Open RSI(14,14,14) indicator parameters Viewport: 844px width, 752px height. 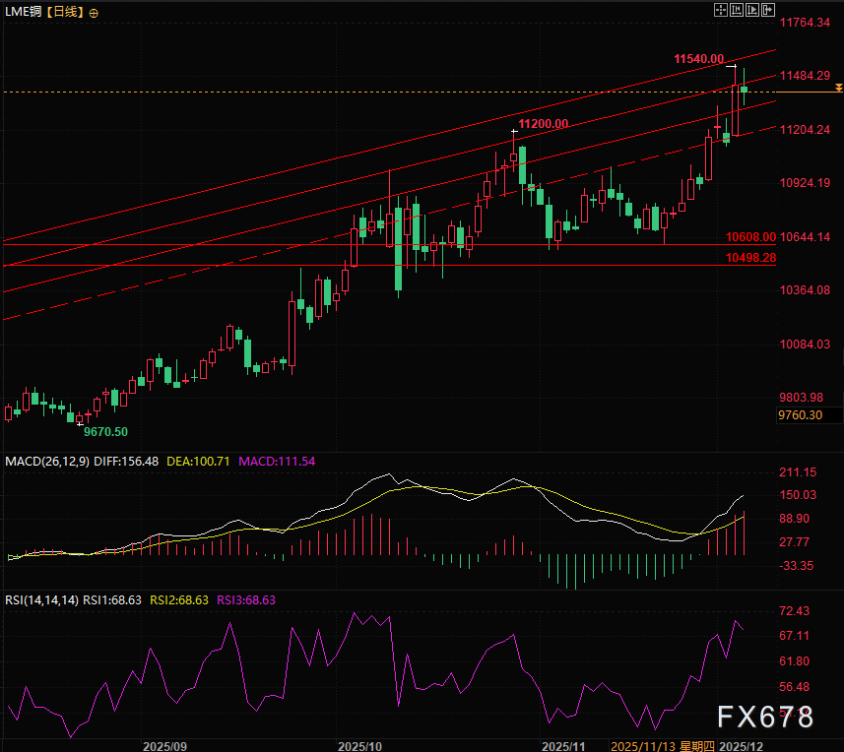(41, 598)
